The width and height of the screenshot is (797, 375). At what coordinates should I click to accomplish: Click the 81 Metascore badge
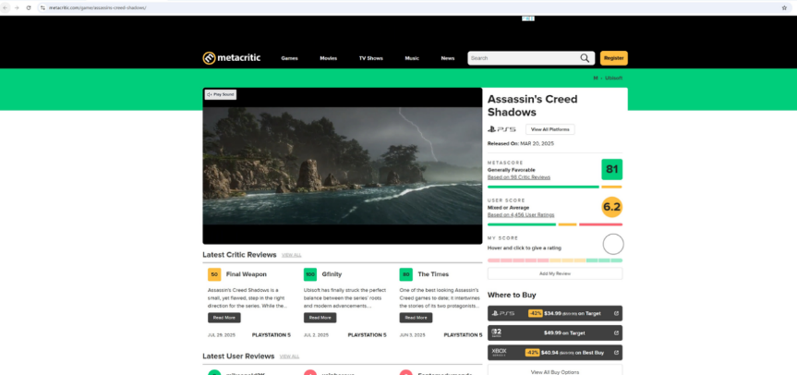pyautogui.click(x=612, y=169)
